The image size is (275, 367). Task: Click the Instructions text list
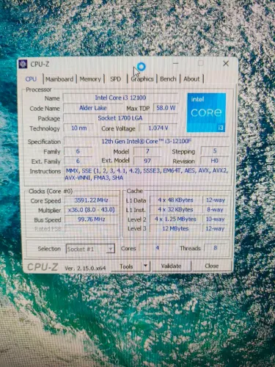pyautogui.click(x=147, y=174)
